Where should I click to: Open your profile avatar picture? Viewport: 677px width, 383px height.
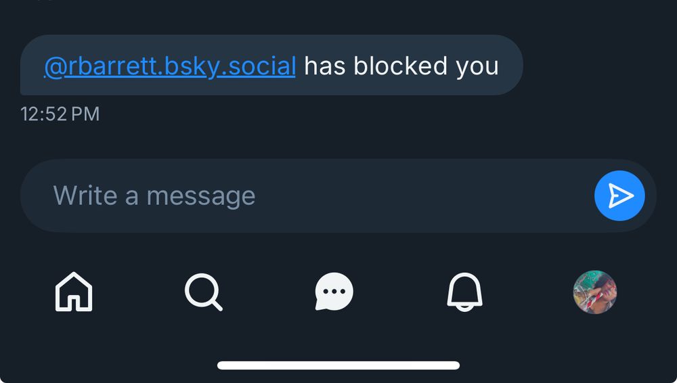tap(595, 292)
